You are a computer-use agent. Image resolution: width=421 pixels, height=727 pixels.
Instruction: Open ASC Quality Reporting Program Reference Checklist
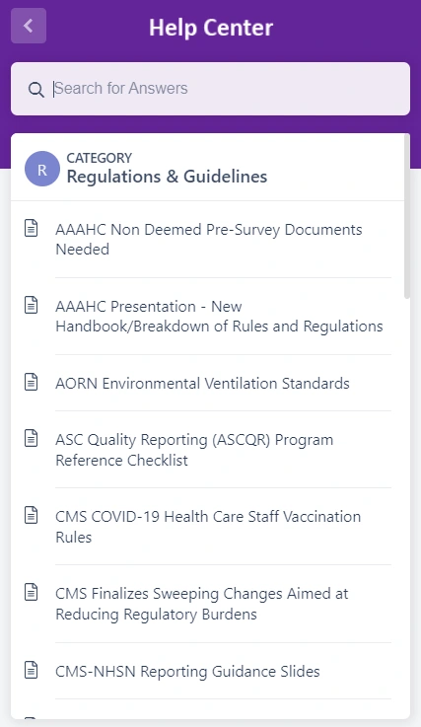pos(194,450)
